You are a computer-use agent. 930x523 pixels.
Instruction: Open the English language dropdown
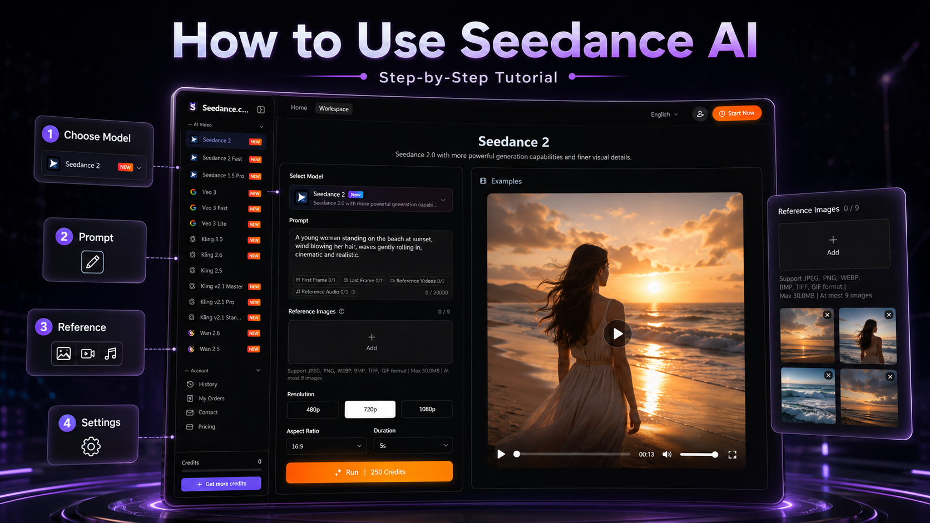click(664, 114)
